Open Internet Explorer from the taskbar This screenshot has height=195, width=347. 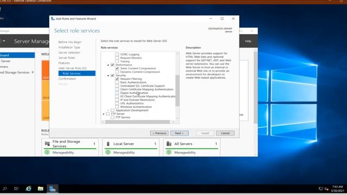coord(29,188)
